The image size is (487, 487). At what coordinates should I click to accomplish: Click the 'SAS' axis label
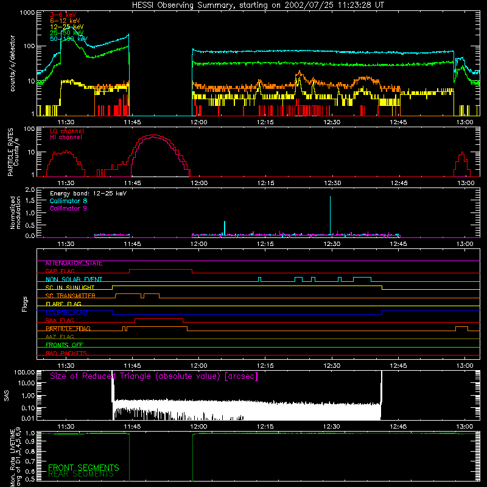point(7,396)
